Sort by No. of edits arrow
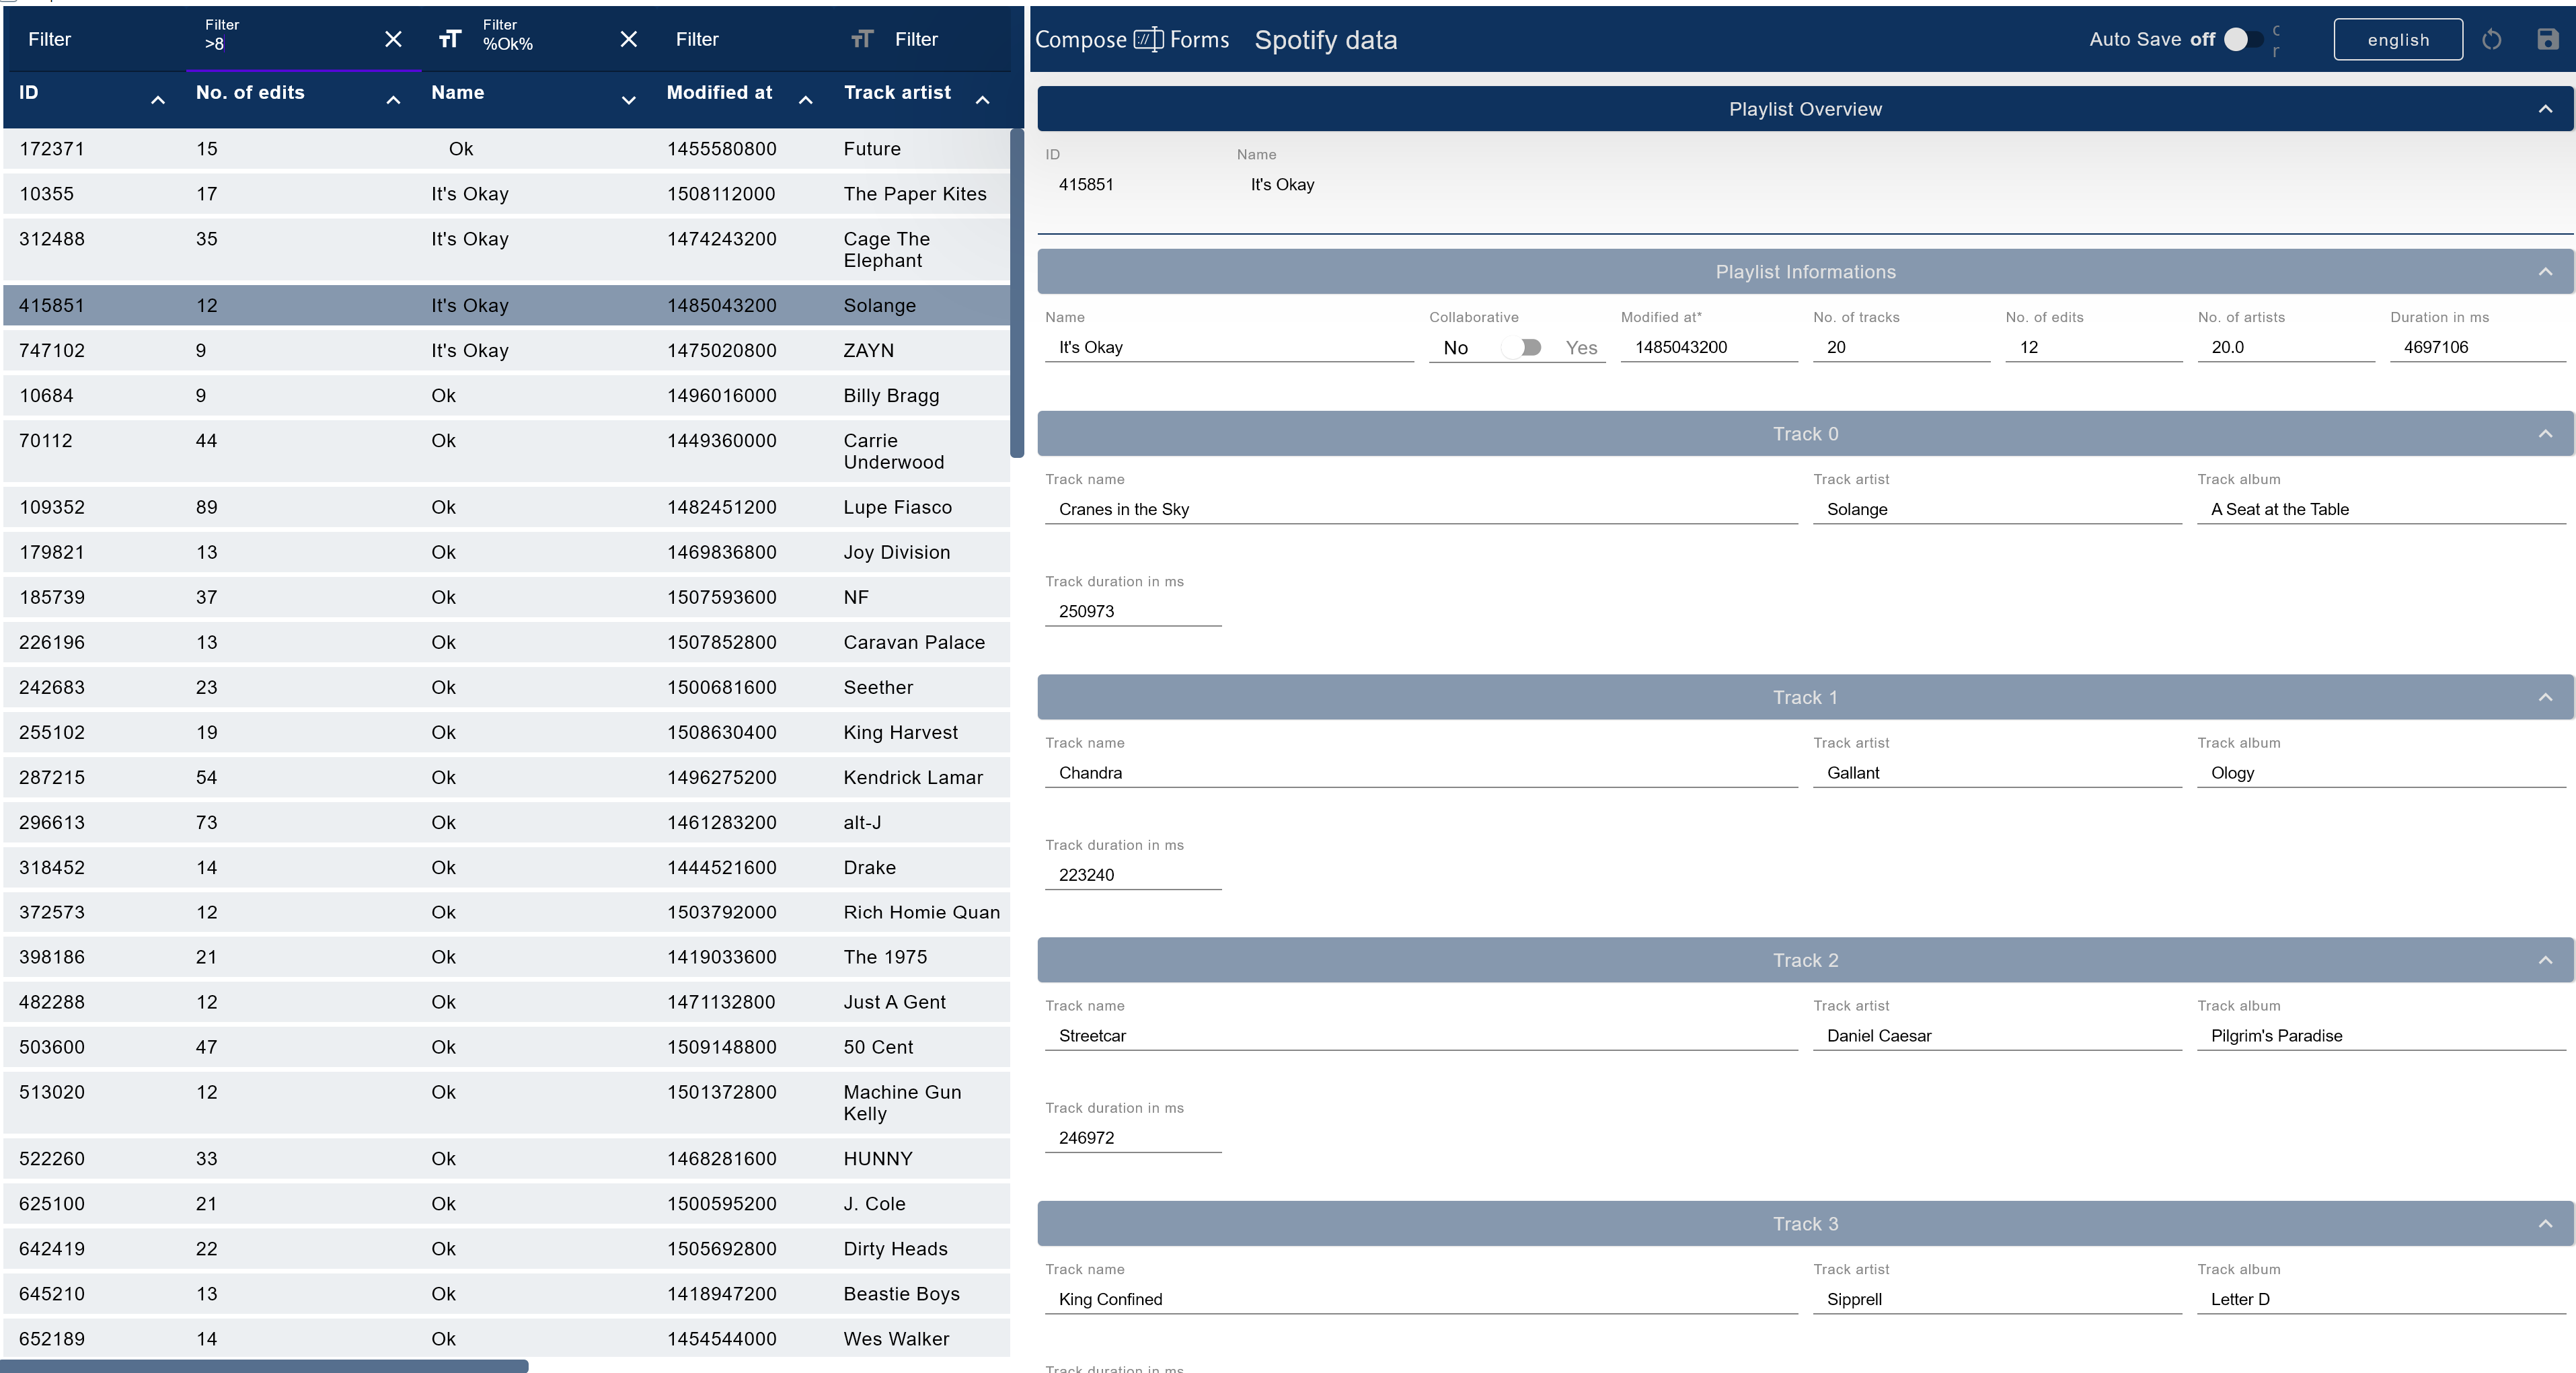The height and width of the screenshot is (1373, 2576). (x=393, y=99)
